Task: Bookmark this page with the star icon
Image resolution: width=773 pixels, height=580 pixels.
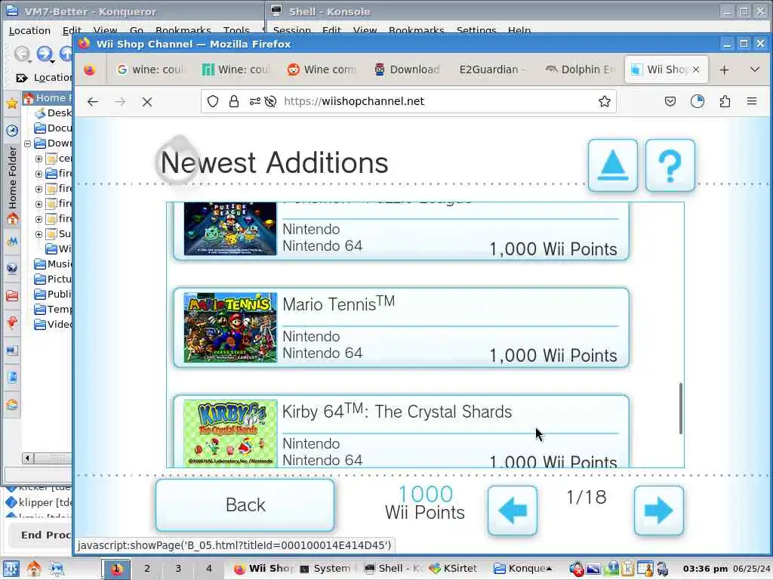Action: click(605, 102)
